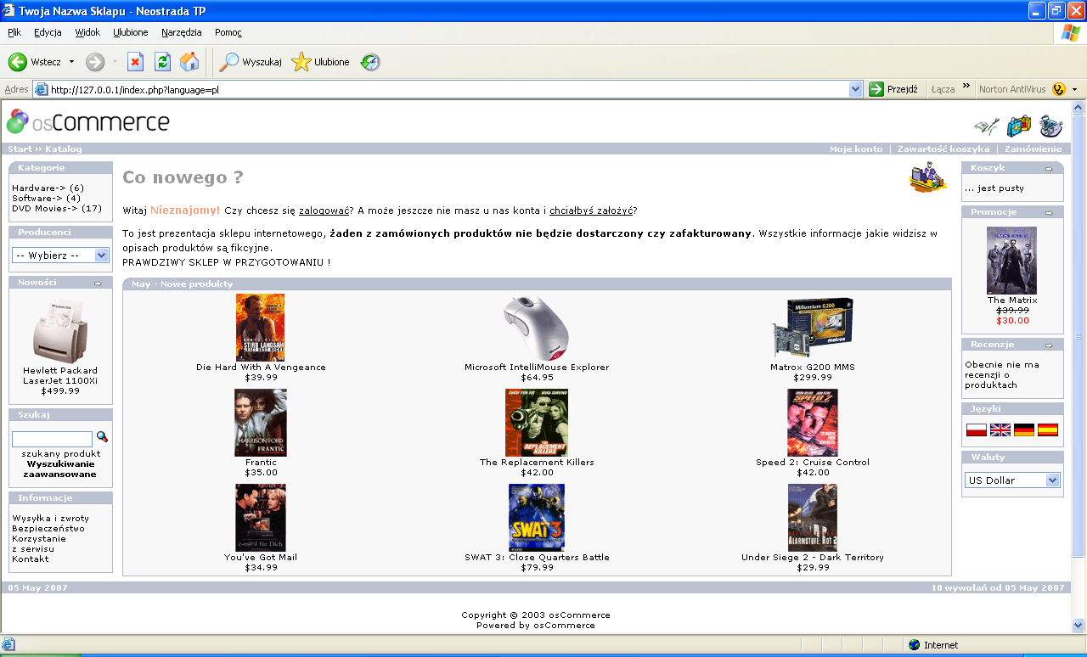The height and width of the screenshot is (657, 1087).
Task: Click the Norton AntiVirus icon
Action: [x=1058, y=89]
